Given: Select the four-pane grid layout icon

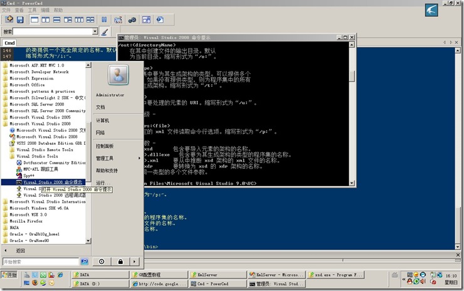Looking at the screenshot, I should pyautogui.click(x=90, y=20).
